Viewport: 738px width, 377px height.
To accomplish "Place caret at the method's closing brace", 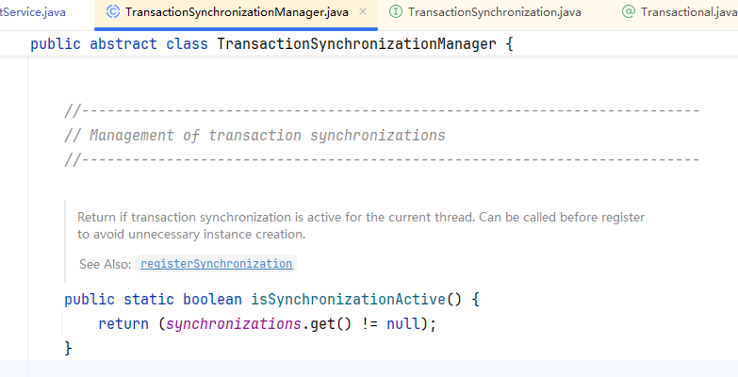I will (x=68, y=349).
